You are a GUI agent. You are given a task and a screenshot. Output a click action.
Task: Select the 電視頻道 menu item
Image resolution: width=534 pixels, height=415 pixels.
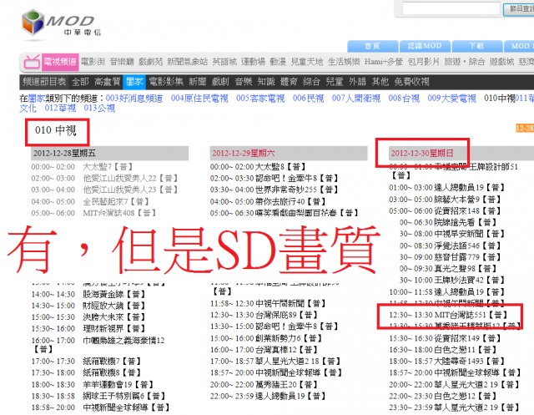(x=60, y=62)
